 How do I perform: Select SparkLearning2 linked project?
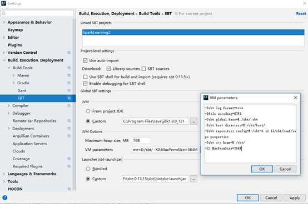pyautogui.click(x=193, y=32)
